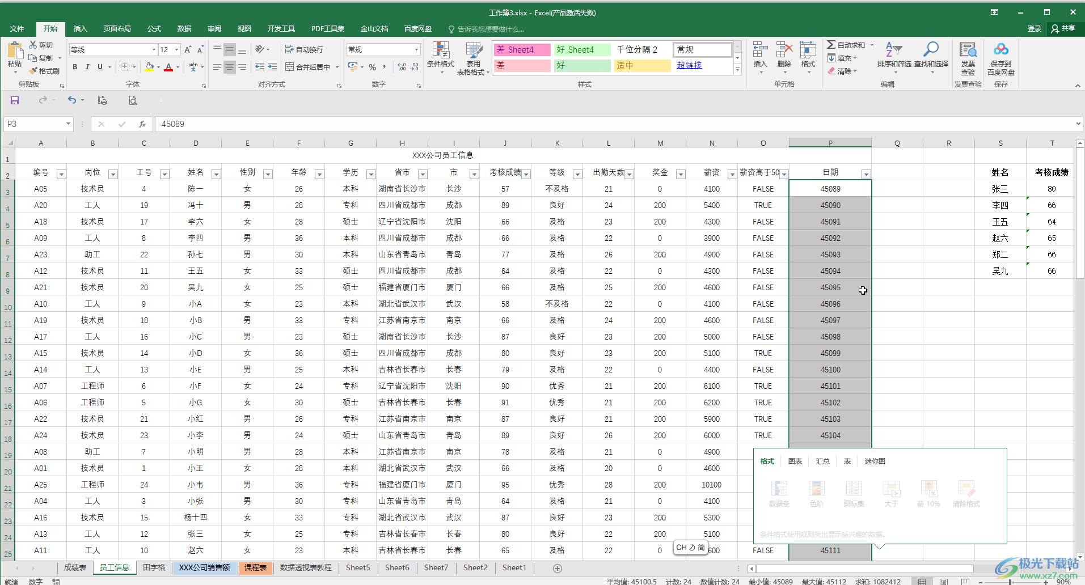This screenshot has height=585, width=1085.
Task: Switch to 图表 tab in Quick Analysis
Action: pos(795,461)
